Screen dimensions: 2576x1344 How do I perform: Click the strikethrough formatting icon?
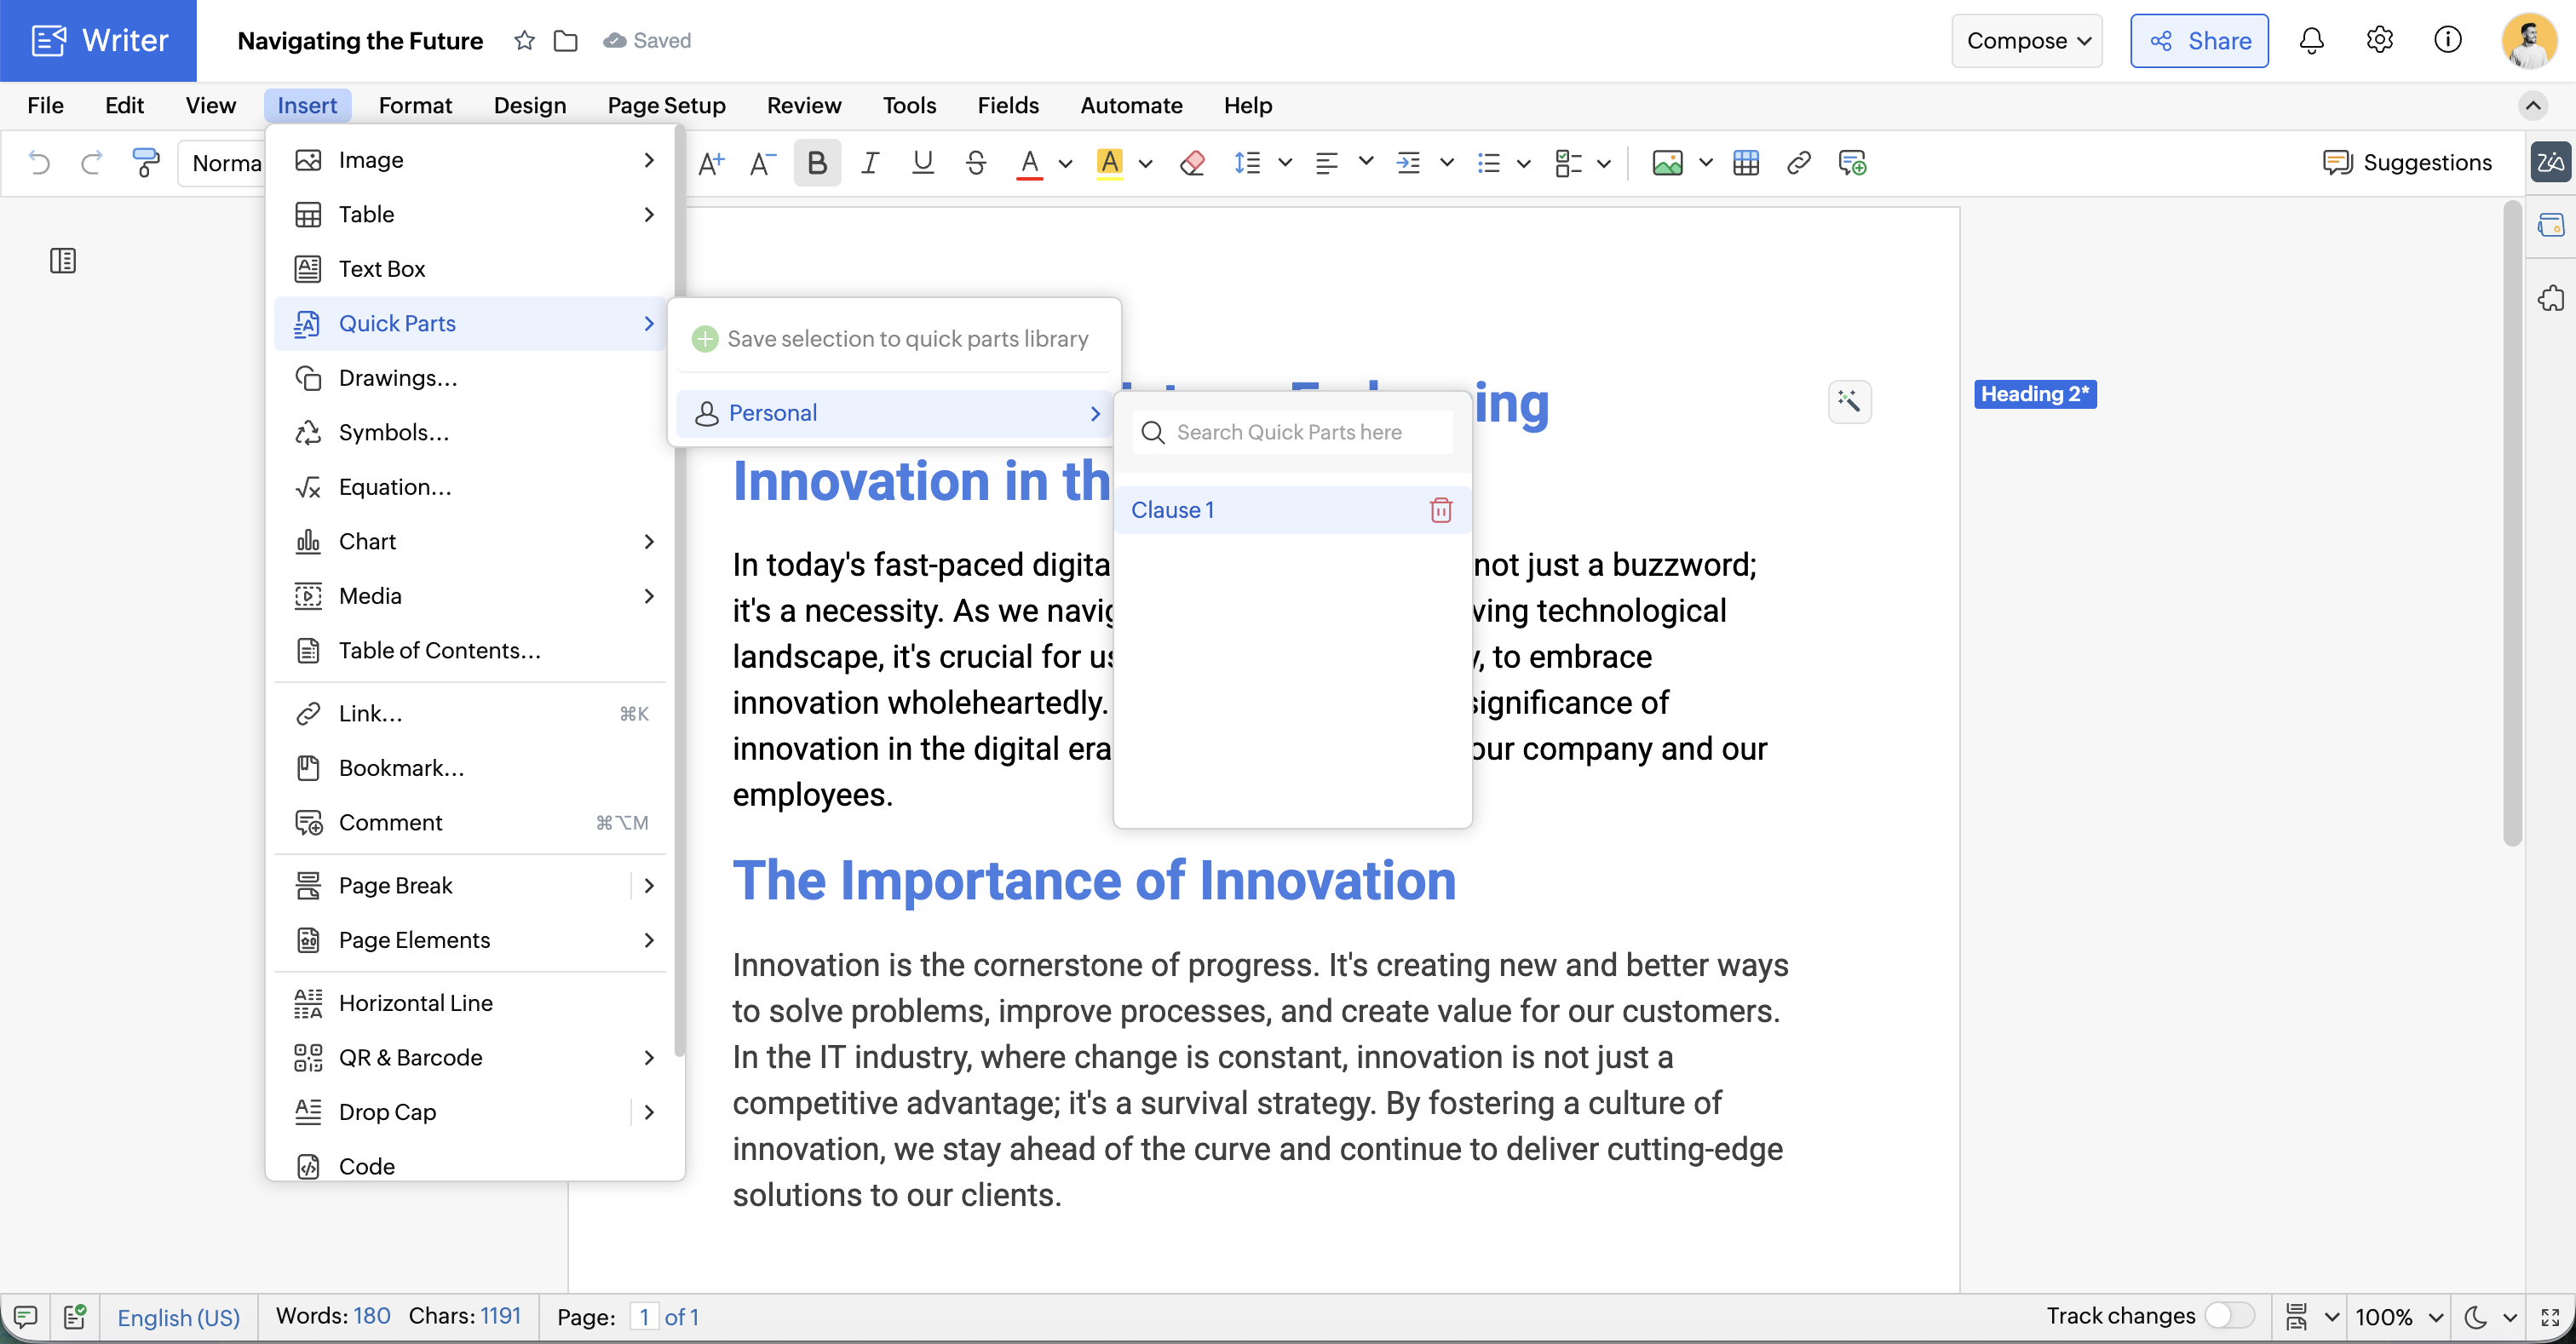(976, 162)
